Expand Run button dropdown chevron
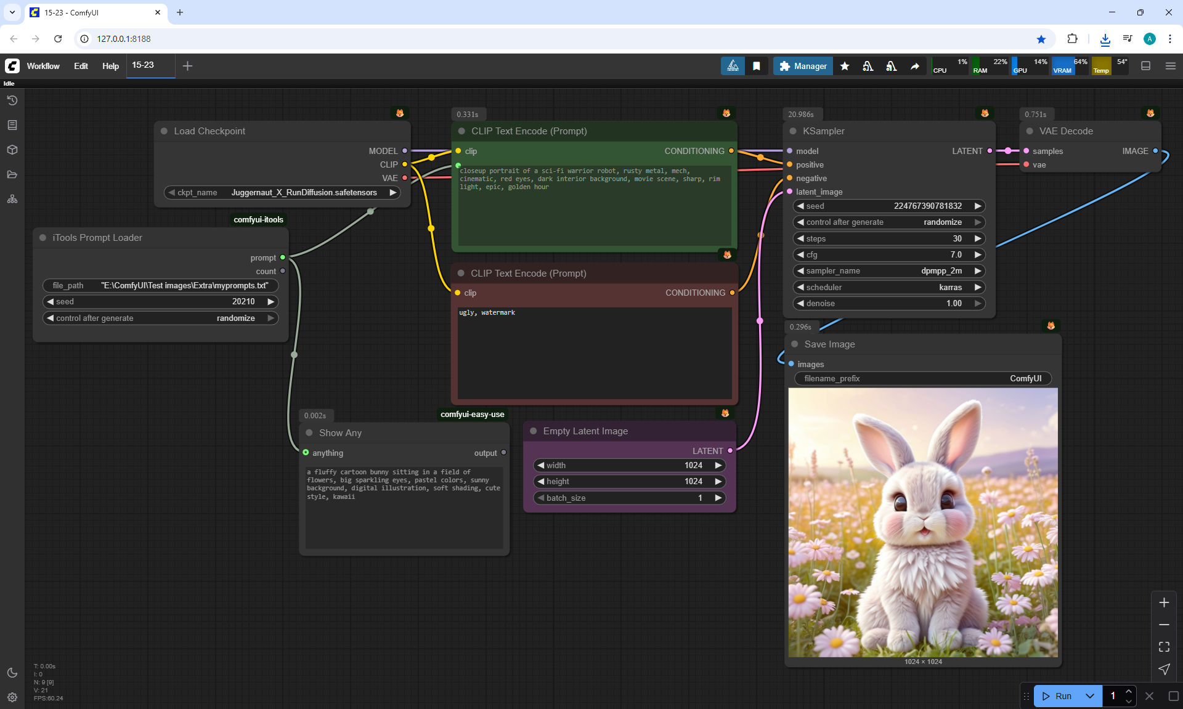1183x709 pixels. pyautogui.click(x=1090, y=696)
